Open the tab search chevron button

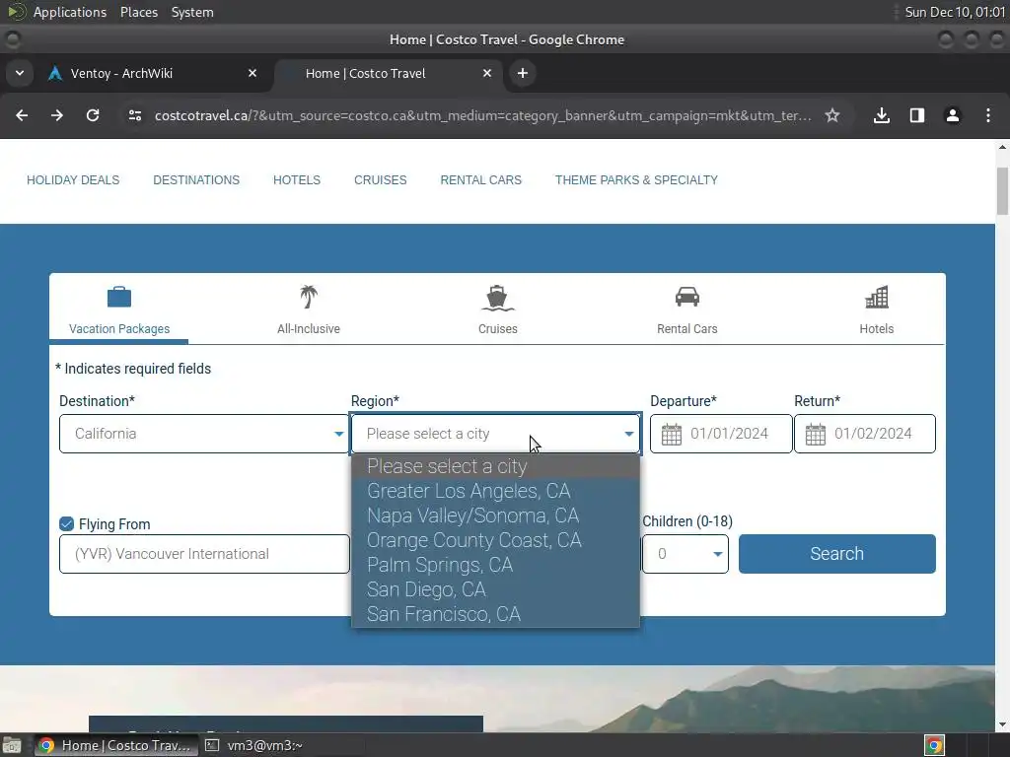(x=20, y=73)
